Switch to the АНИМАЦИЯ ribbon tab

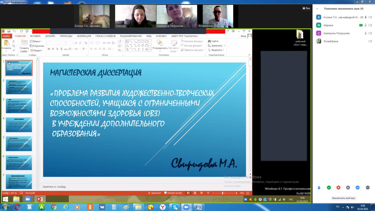84,36
